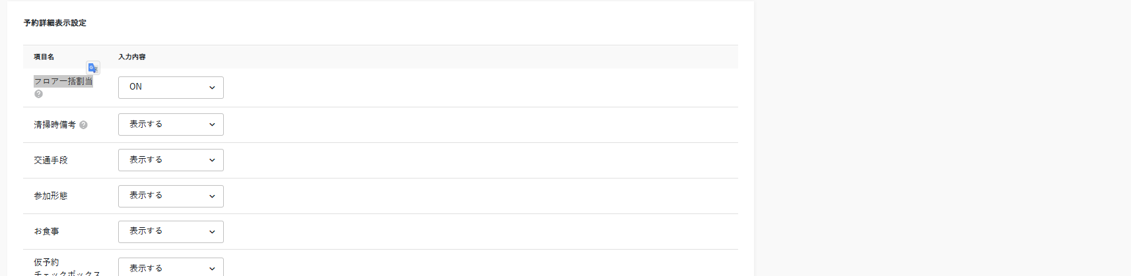This screenshot has height=276, width=1131.
Task: Click the highlighted フロア一括割当 label
Action: click(63, 82)
